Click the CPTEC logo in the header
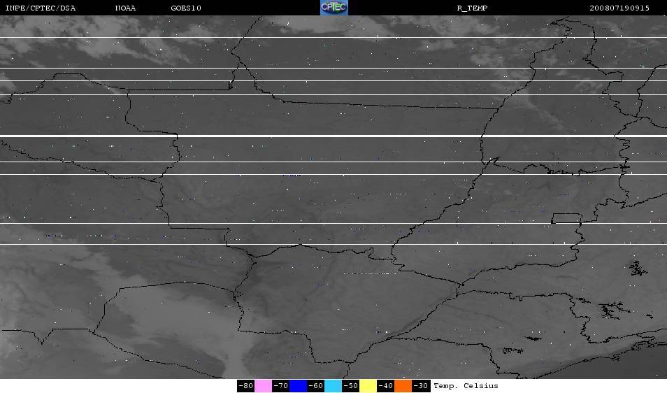 point(334,8)
